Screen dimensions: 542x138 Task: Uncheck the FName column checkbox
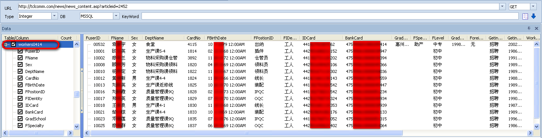[20, 58]
